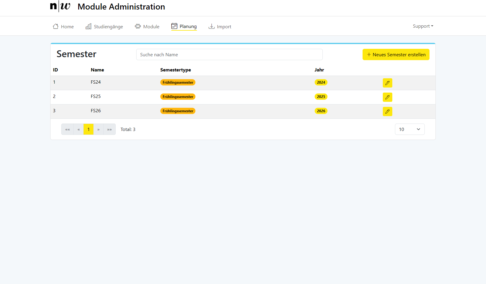Screen dimensions: 486x284
Task: Click the Frühlingssemester badge in FS25 row
Action: (178, 97)
